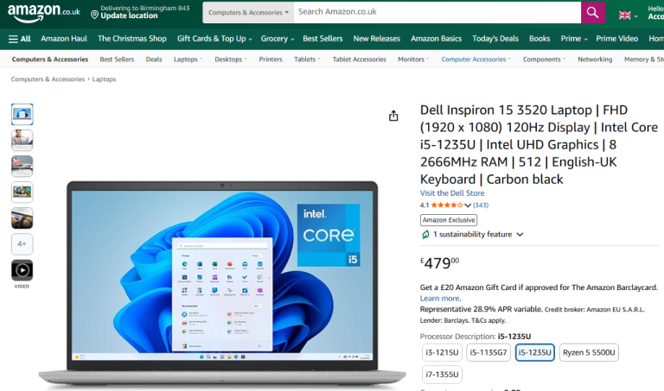
Task: Open Amazon Basics
Action: pos(436,39)
